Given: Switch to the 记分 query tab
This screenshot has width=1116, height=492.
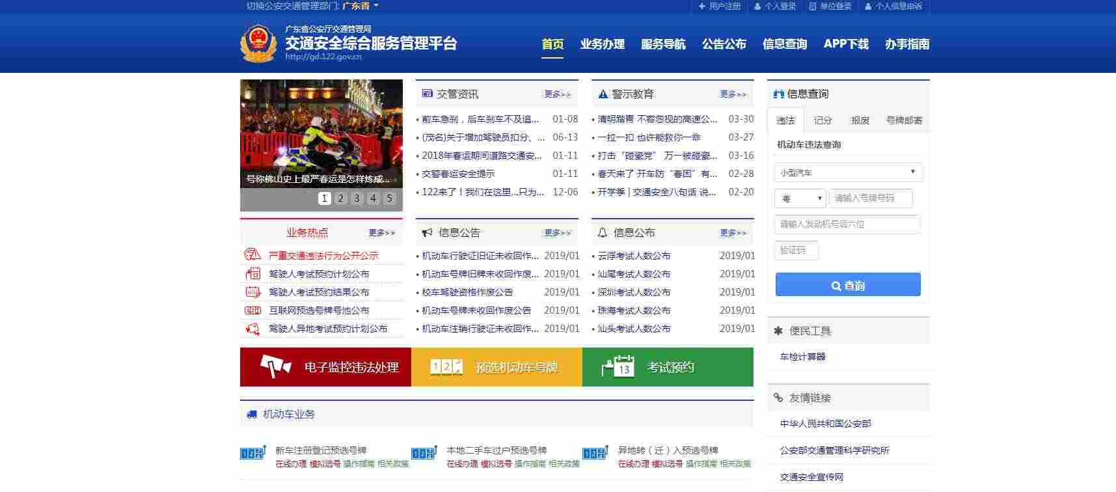Looking at the screenshot, I should [x=823, y=120].
